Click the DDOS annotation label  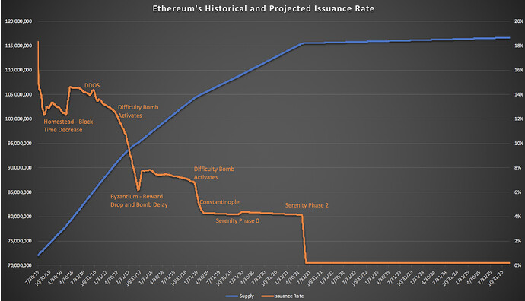[92, 85]
